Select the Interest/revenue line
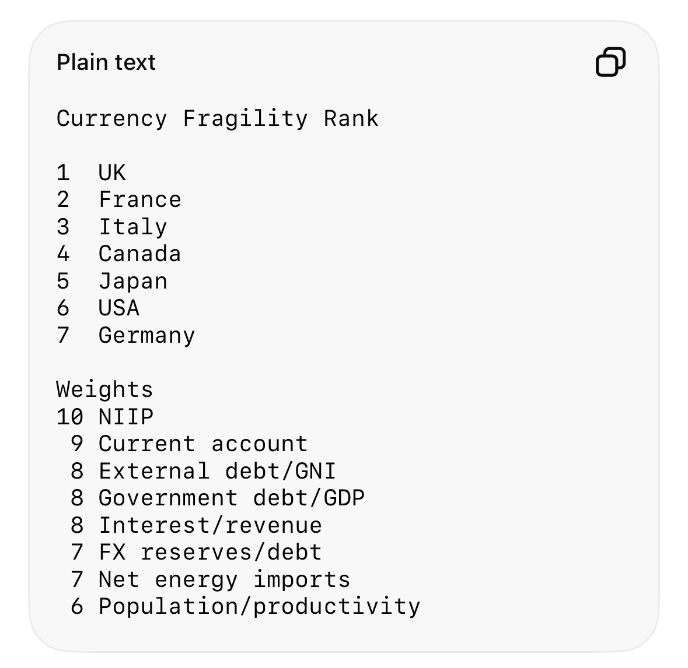Image resolution: width=688 pixels, height=668 pixels. pos(196,525)
